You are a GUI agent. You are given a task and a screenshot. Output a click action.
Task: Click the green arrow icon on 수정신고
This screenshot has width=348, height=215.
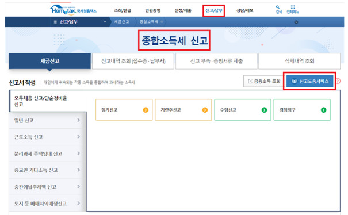pyautogui.click(x=264, y=110)
